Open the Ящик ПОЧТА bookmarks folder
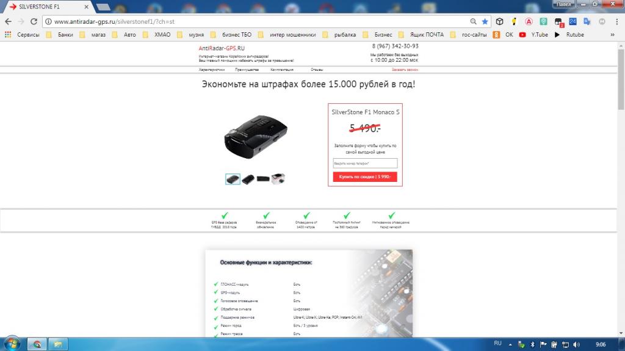The width and height of the screenshot is (625, 351). click(x=421, y=35)
